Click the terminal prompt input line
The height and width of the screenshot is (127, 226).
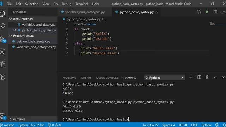point(96,119)
